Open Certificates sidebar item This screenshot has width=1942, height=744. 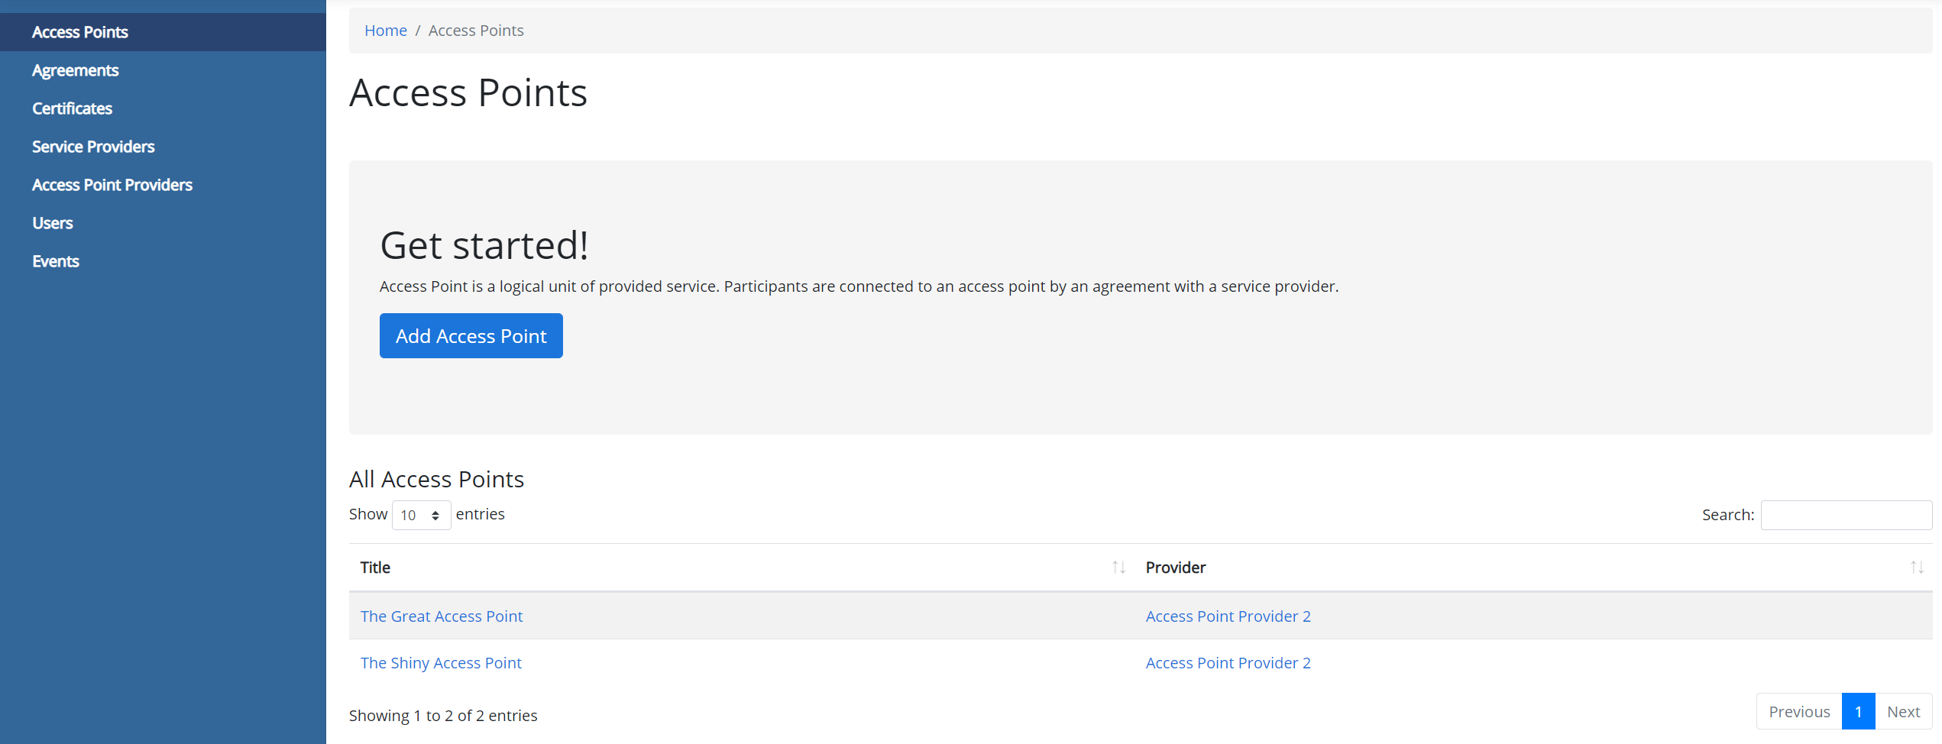click(x=73, y=108)
